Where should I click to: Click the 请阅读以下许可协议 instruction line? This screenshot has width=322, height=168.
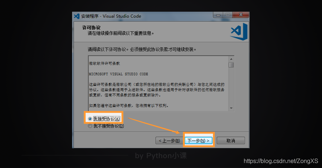[142, 49]
